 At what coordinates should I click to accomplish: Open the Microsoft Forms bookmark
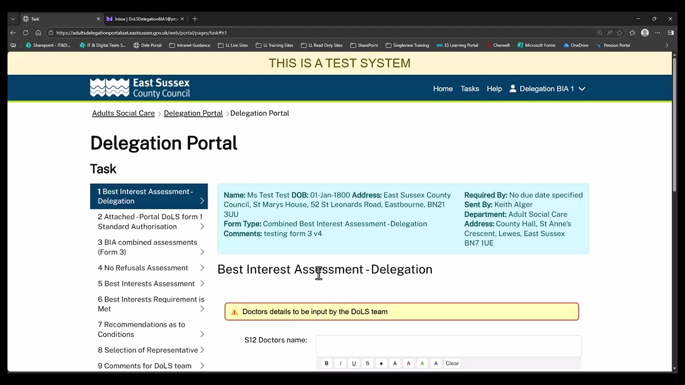point(536,45)
